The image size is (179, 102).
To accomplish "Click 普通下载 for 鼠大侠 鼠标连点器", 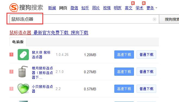I will pyautogui.click(x=146, y=55).
